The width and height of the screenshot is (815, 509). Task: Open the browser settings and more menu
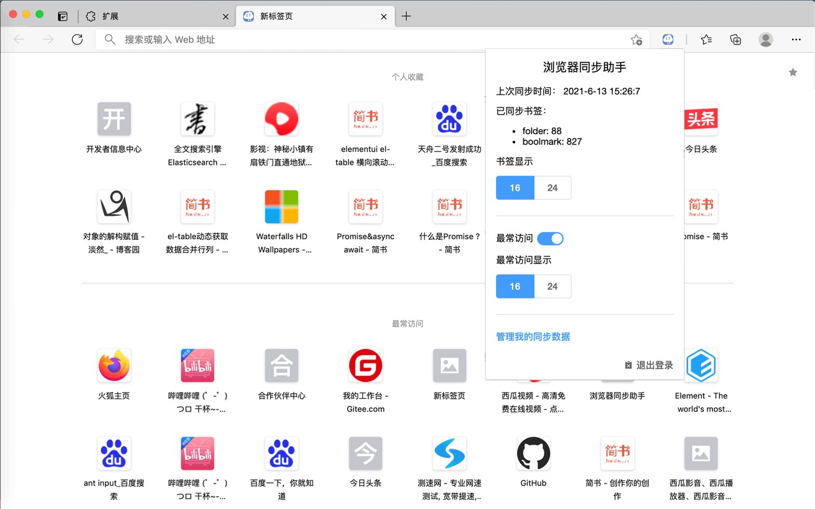796,39
